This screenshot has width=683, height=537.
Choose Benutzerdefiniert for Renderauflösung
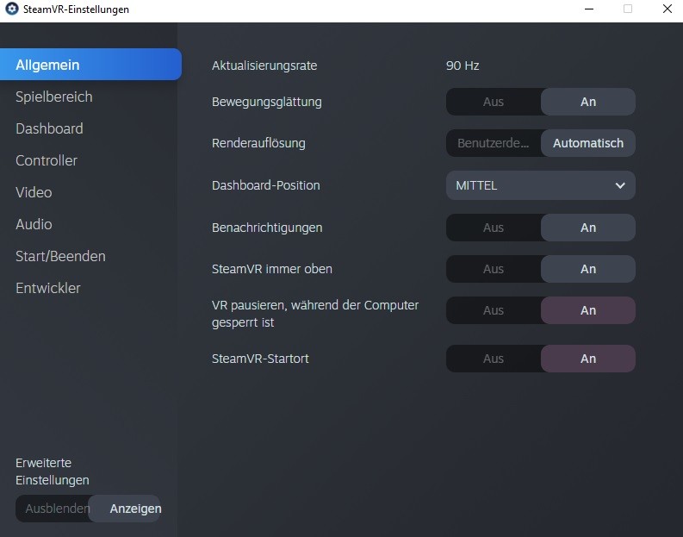point(494,143)
